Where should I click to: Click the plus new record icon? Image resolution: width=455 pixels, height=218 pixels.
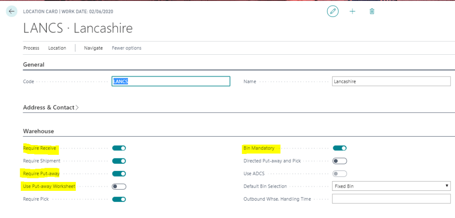(x=352, y=12)
